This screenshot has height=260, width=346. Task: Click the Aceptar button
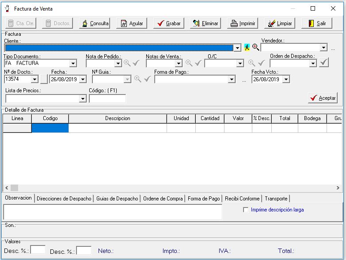323,98
